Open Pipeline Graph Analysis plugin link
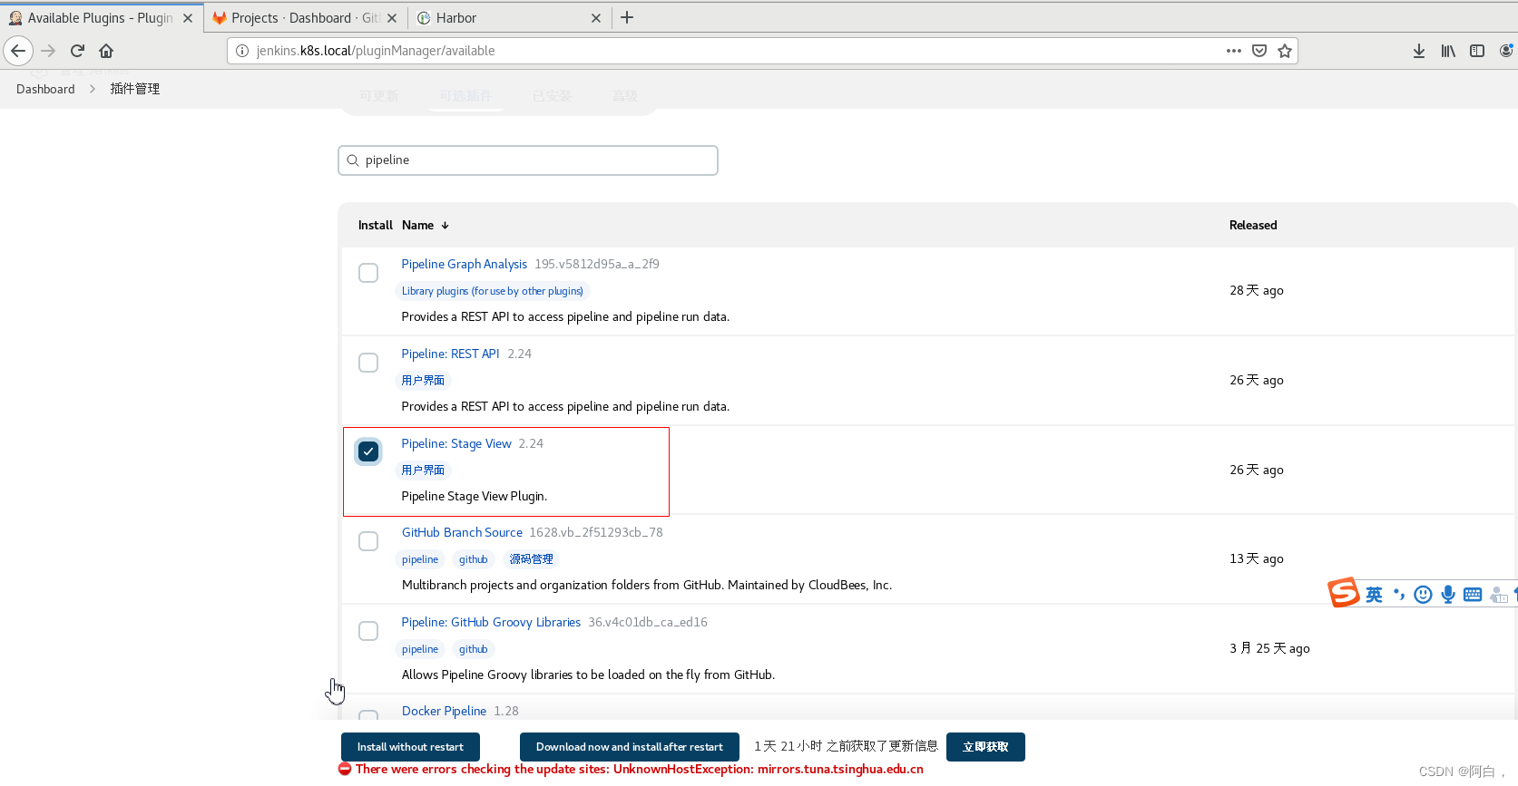1518x786 pixels. pos(464,264)
